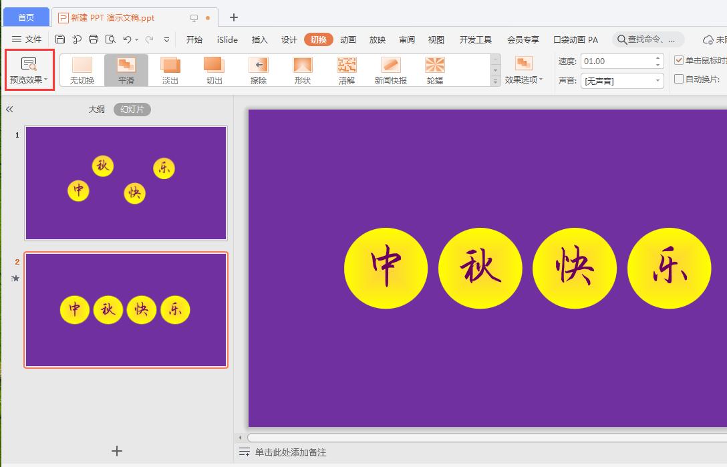Apply the 擦除 wipe transition

point(259,69)
